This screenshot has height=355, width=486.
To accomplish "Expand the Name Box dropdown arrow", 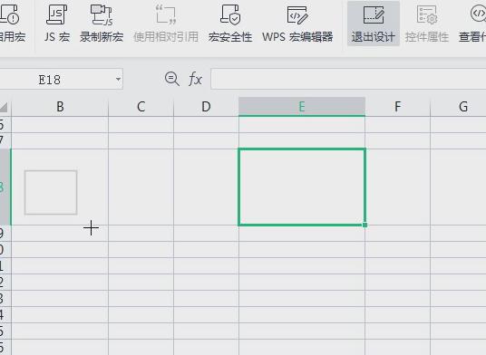I will tap(118, 79).
